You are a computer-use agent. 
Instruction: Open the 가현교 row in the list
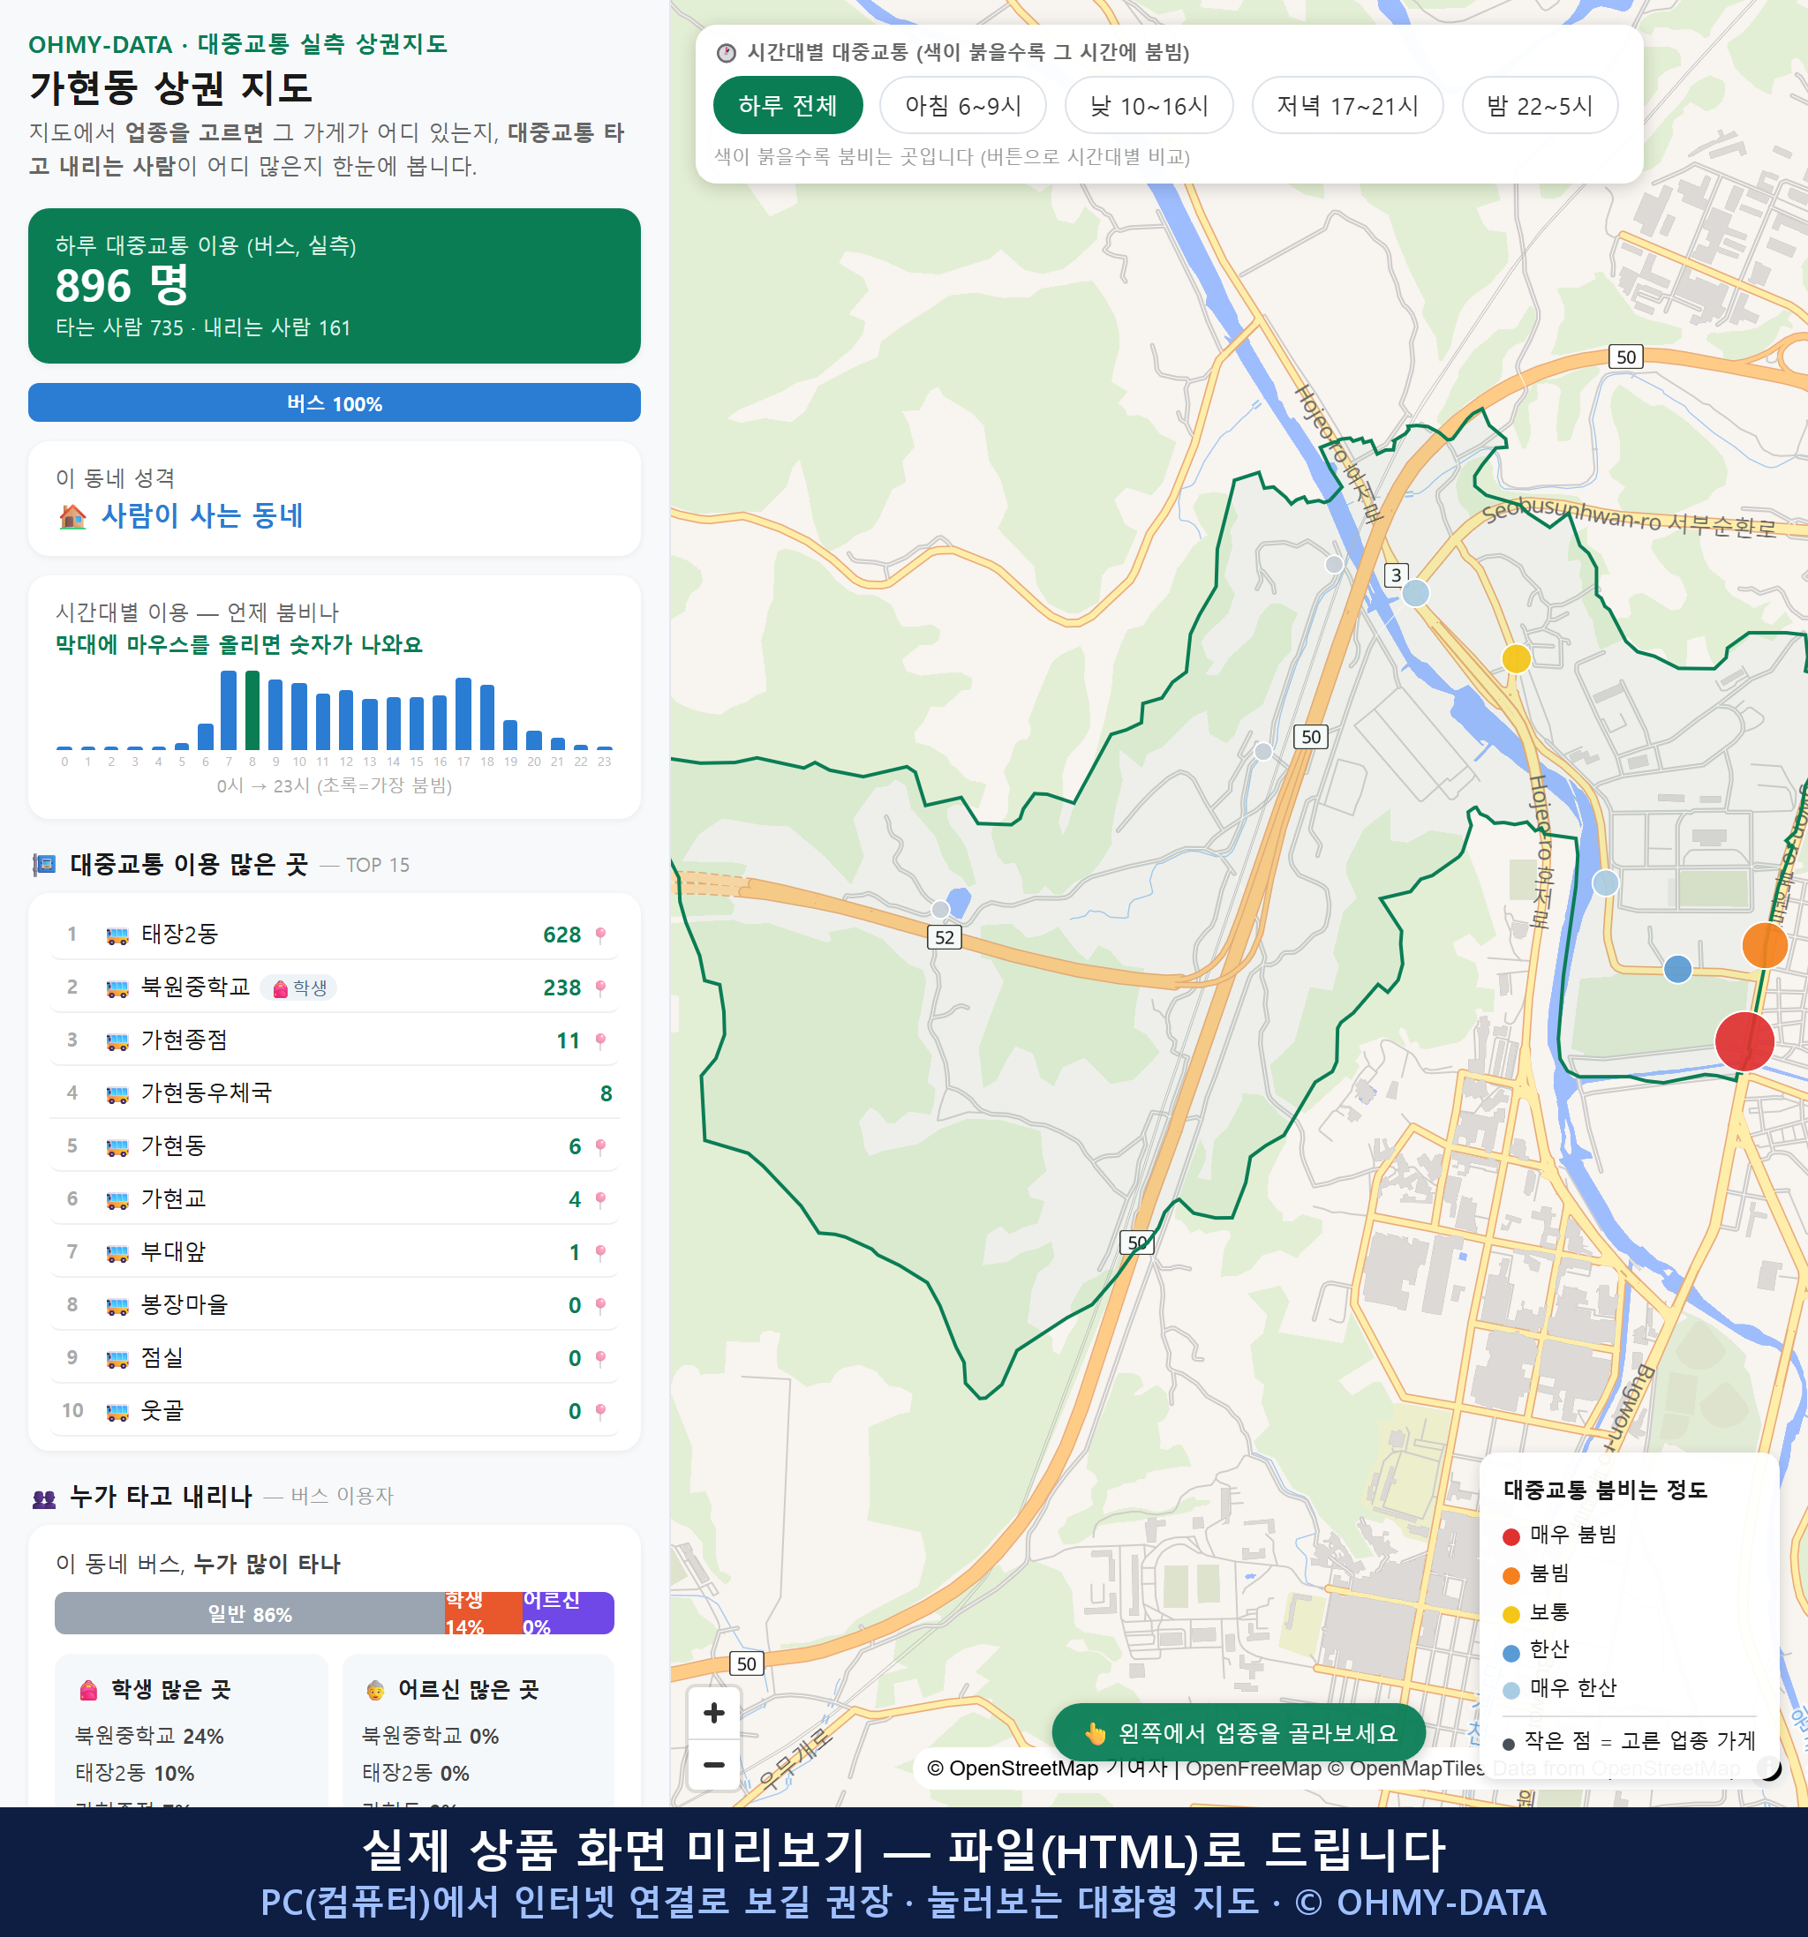pos(335,1198)
